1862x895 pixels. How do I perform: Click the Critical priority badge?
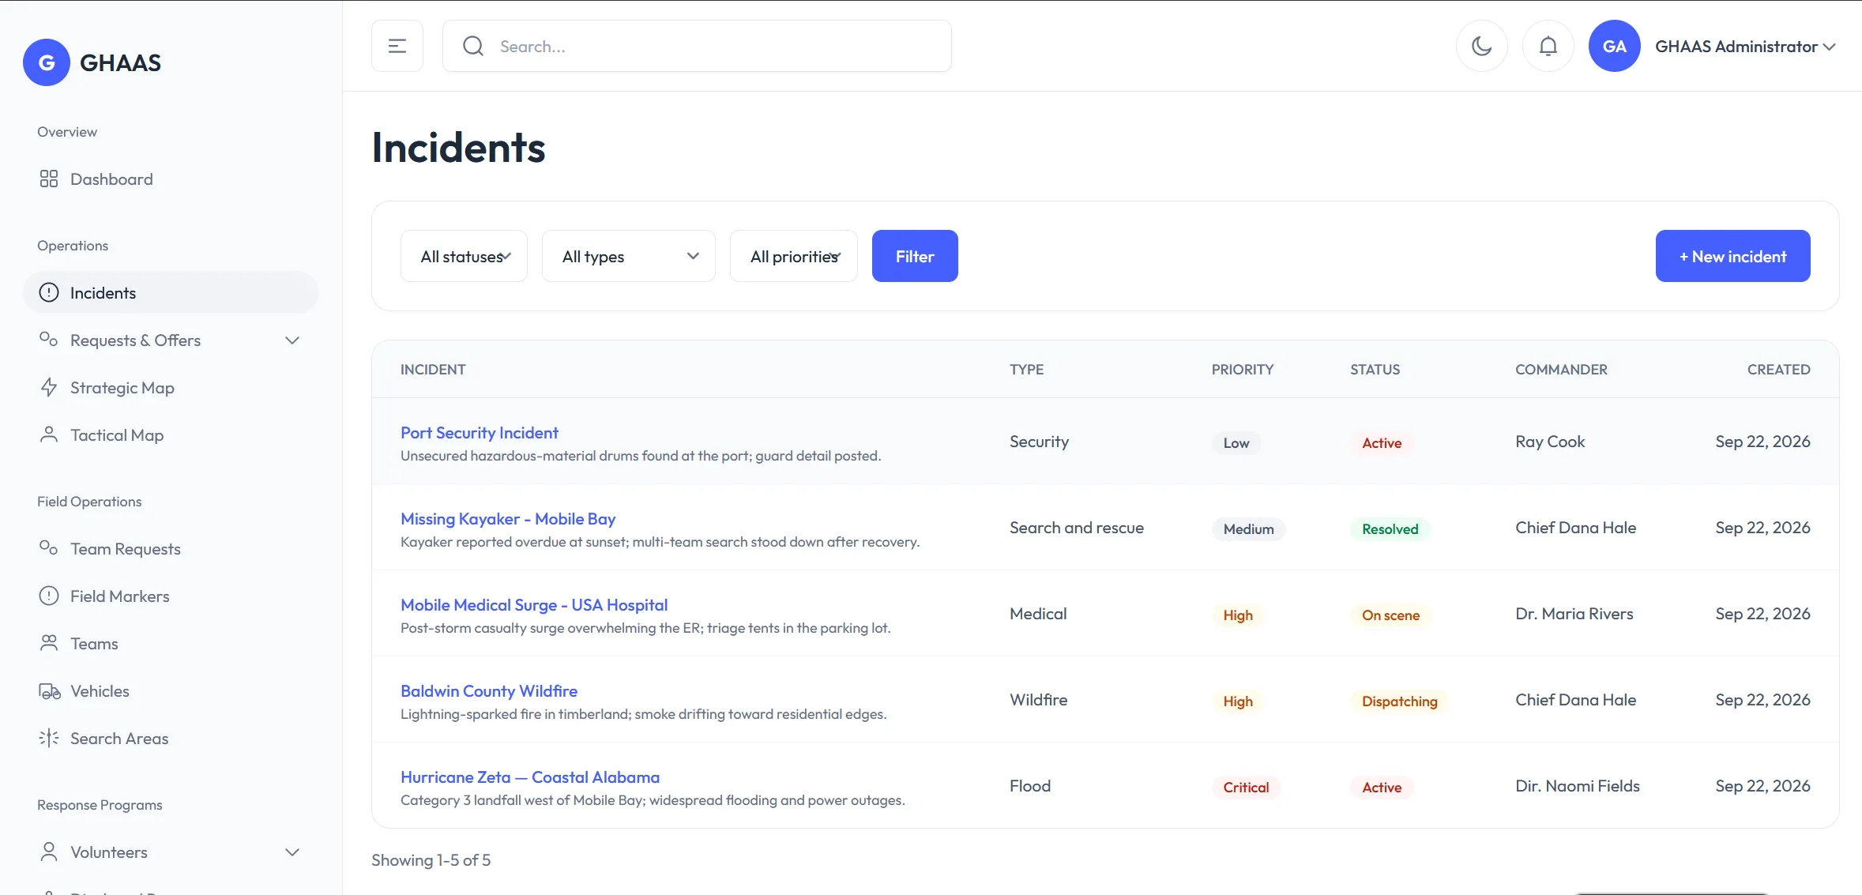click(1246, 787)
